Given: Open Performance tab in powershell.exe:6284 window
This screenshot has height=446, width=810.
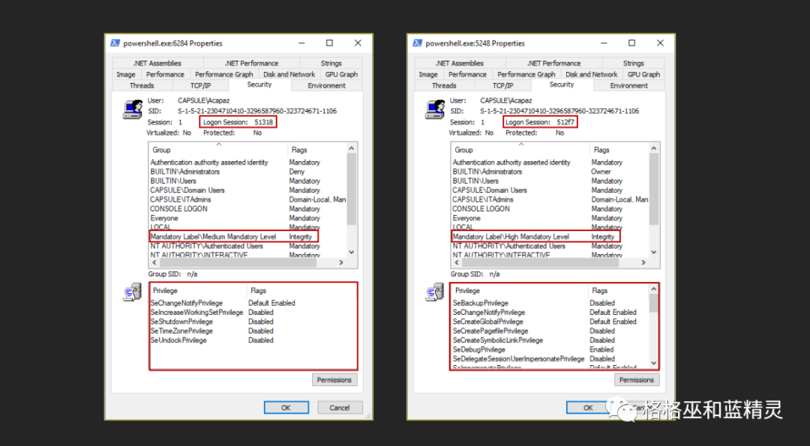Looking at the screenshot, I should (x=165, y=74).
